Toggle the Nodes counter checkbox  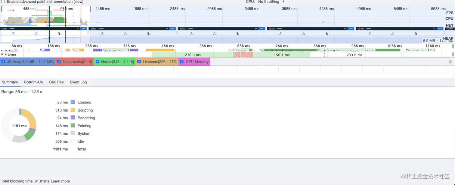pyautogui.click(x=97, y=62)
